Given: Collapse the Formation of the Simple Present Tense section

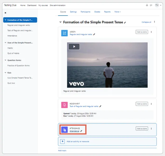Looking at the screenshot, I should pyautogui.click(x=60, y=22).
